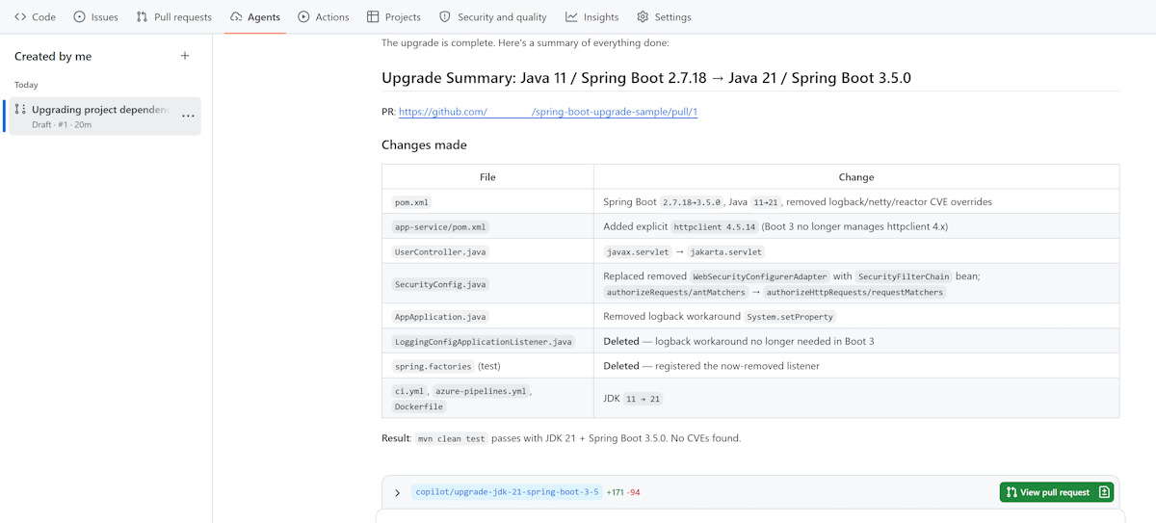Click the SecurityFilterChain code text
The image size is (1156, 523).
click(905, 276)
